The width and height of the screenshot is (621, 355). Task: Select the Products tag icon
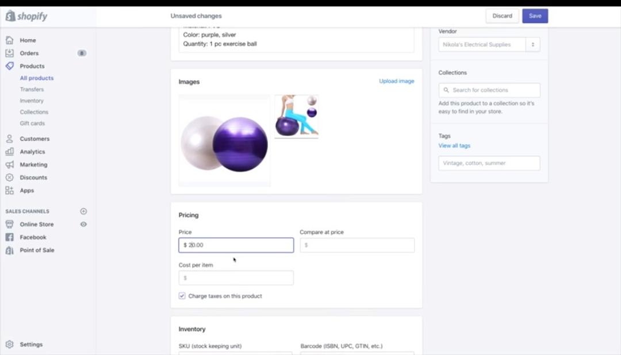(9, 66)
